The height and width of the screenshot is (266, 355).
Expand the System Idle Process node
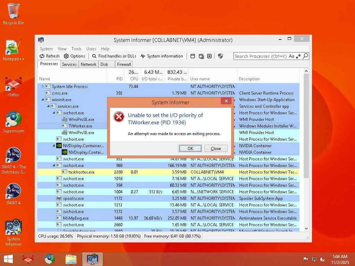coord(43,86)
